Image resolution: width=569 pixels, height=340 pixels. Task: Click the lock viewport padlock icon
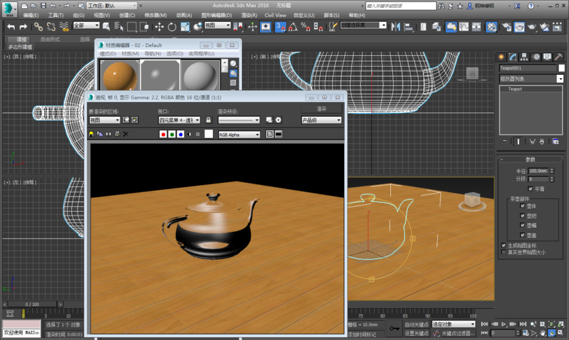pyautogui.click(x=208, y=120)
